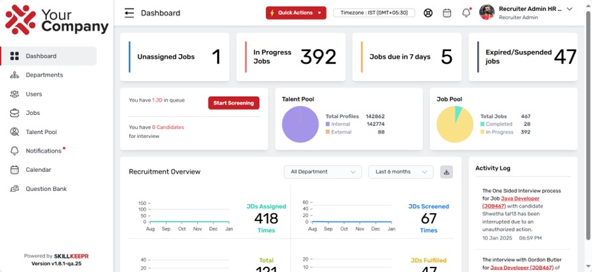The height and width of the screenshot is (272, 592).
Task: Click the Start Screening button
Action: (233, 103)
